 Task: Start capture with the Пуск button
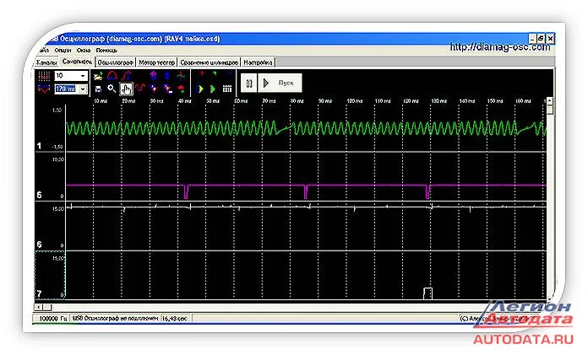(280, 83)
